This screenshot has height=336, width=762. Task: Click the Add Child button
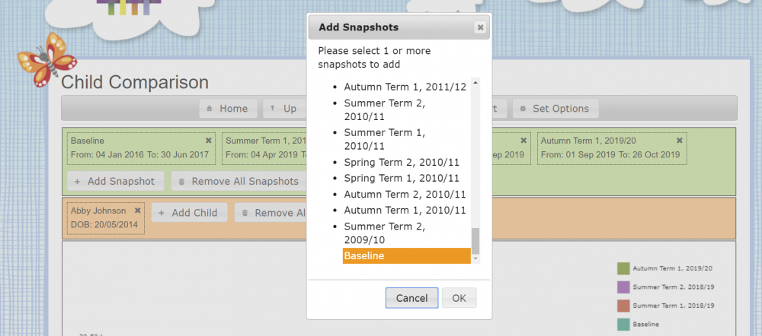coord(190,212)
